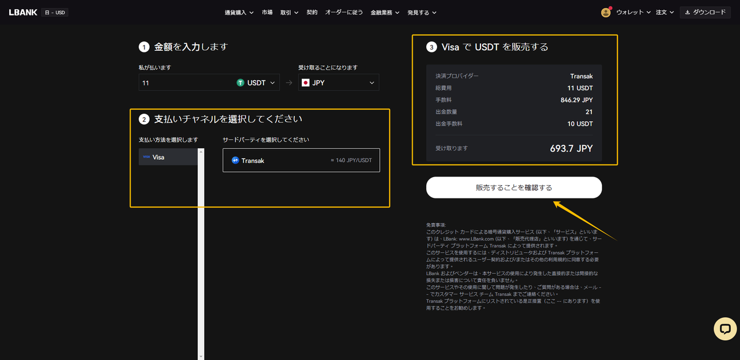Open the 市場 page

point(267,12)
